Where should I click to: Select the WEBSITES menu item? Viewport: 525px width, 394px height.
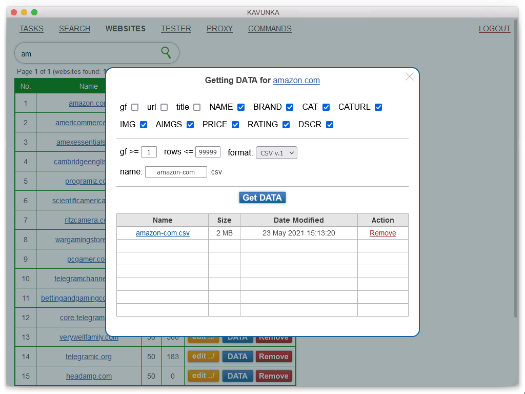click(126, 29)
